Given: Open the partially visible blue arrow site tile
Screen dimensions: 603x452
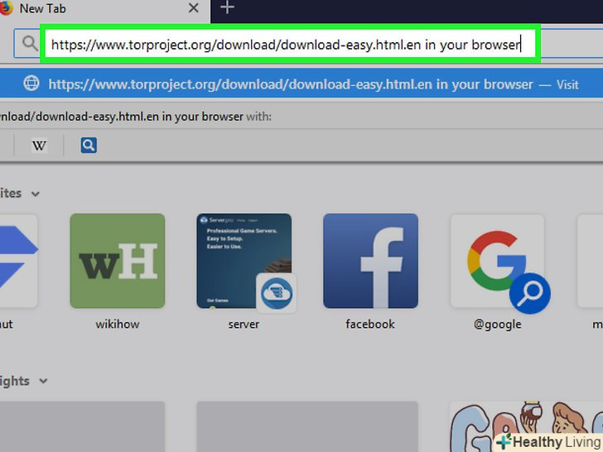Looking at the screenshot, I should coord(19,261).
